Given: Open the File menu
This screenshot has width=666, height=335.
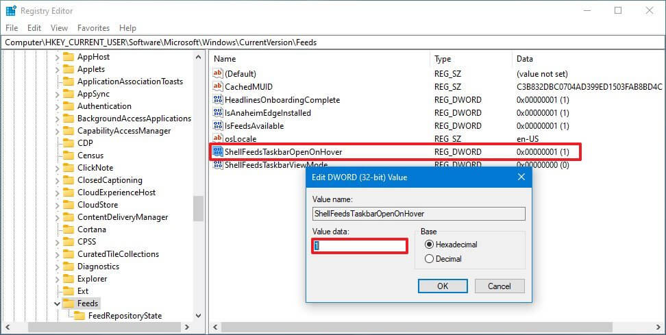Looking at the screenshot, I should click(x=12, y=28).
